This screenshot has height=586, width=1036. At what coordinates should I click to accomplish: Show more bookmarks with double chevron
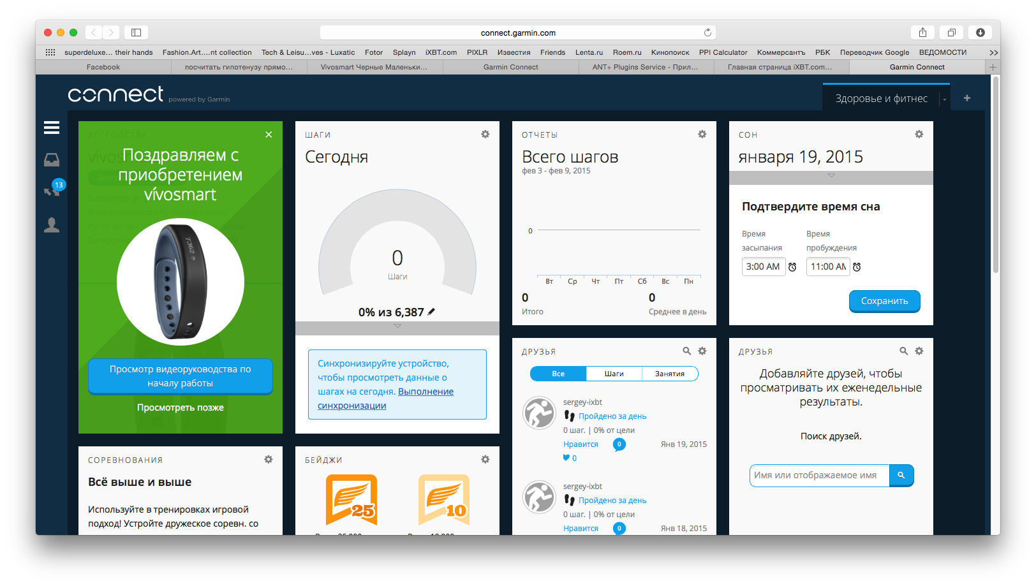click(x=993, y=52)
